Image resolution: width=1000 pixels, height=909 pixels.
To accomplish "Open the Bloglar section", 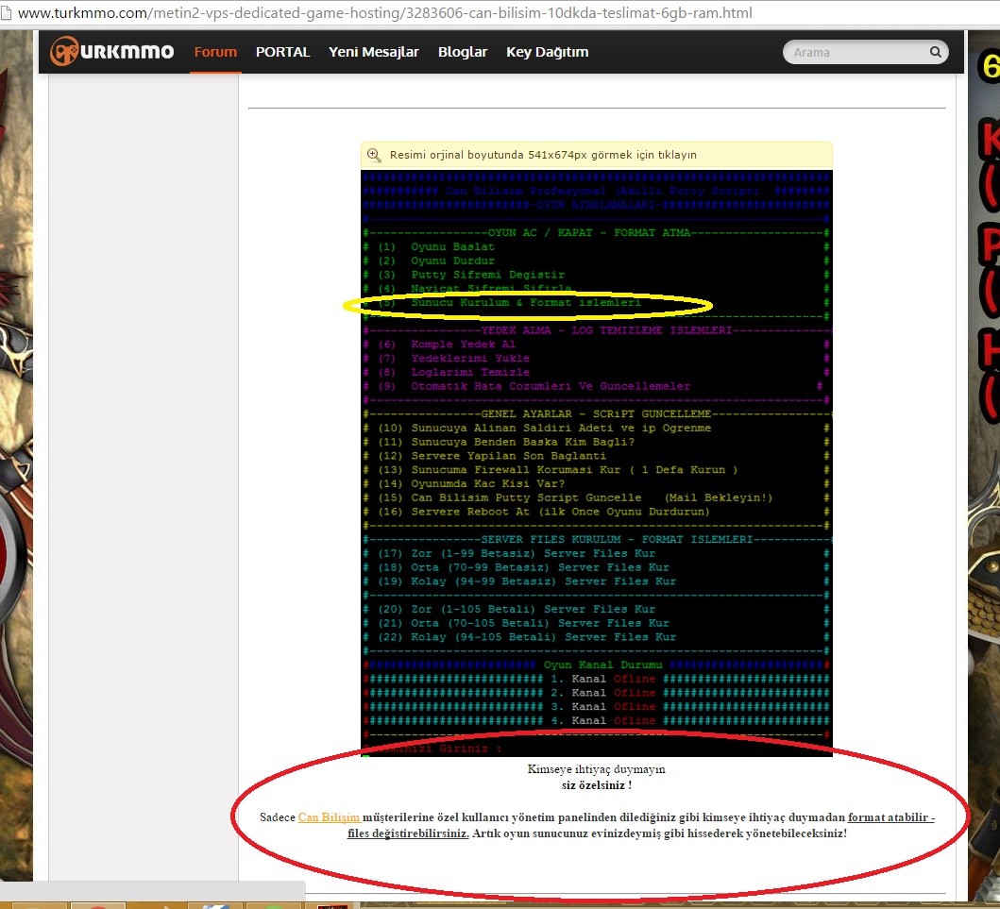I will coord(463,52).
